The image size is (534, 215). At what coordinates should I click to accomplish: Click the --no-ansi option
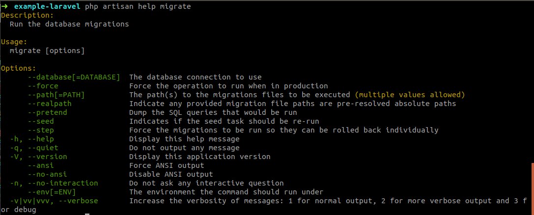[x=48, y=174]
